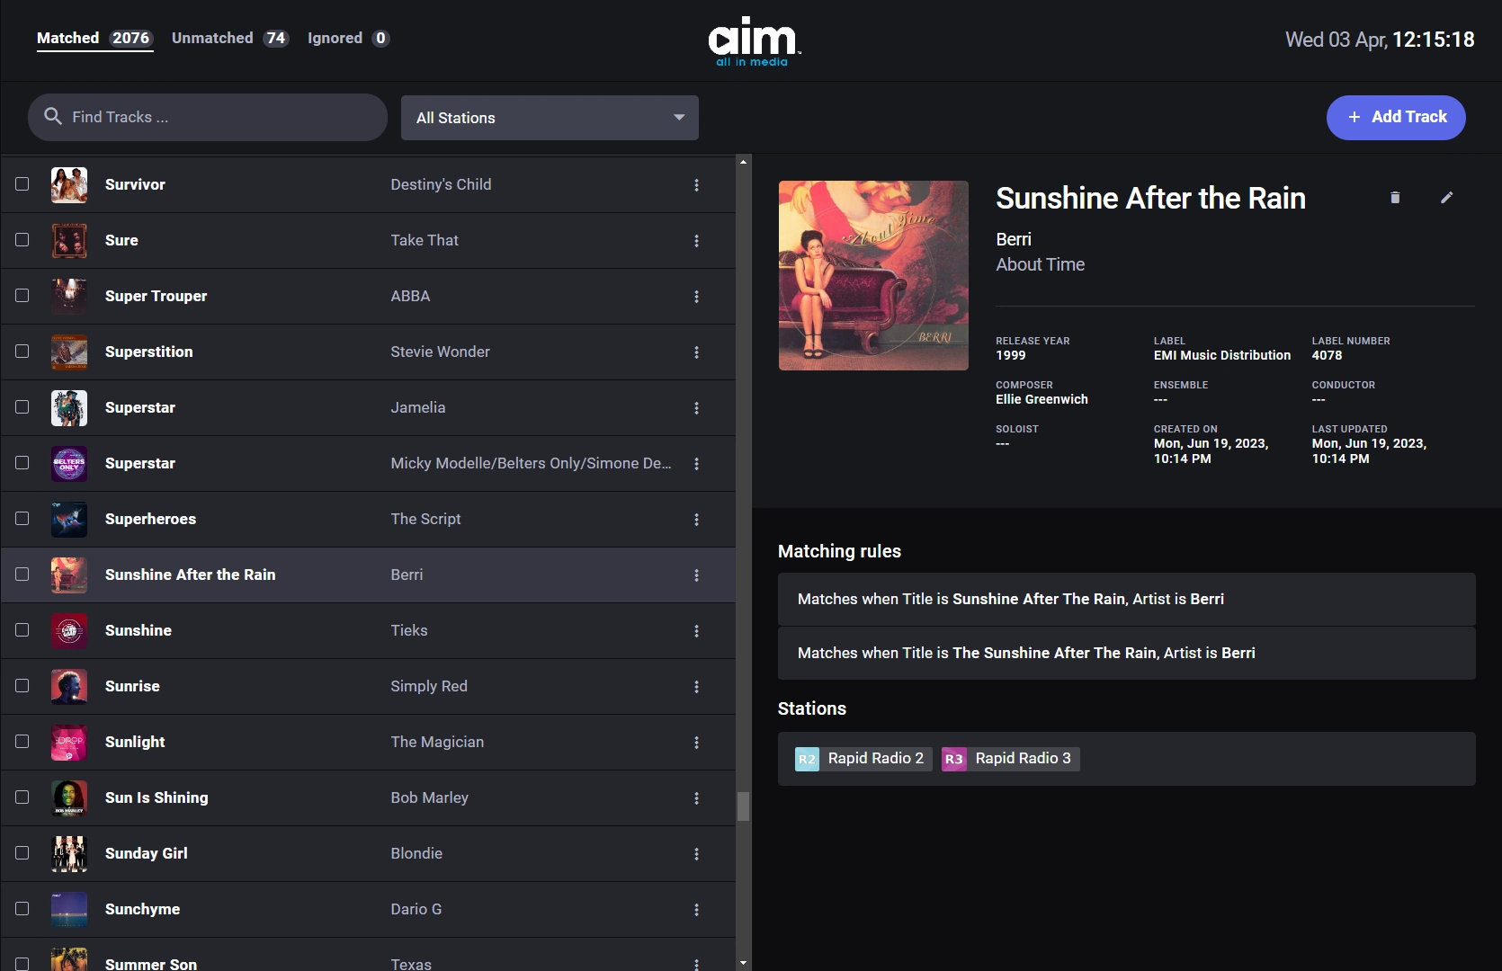Screen dimensions: 1502x971
Task: Open the more options menu for Sunrise
Action: pyautogui.click(x=696, y=687)
